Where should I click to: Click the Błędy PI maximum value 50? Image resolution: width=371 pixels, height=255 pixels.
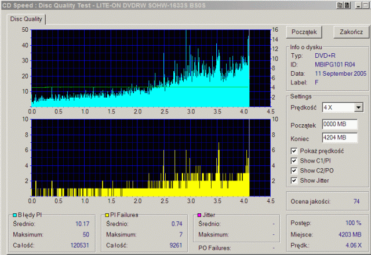tap(86, 235)
